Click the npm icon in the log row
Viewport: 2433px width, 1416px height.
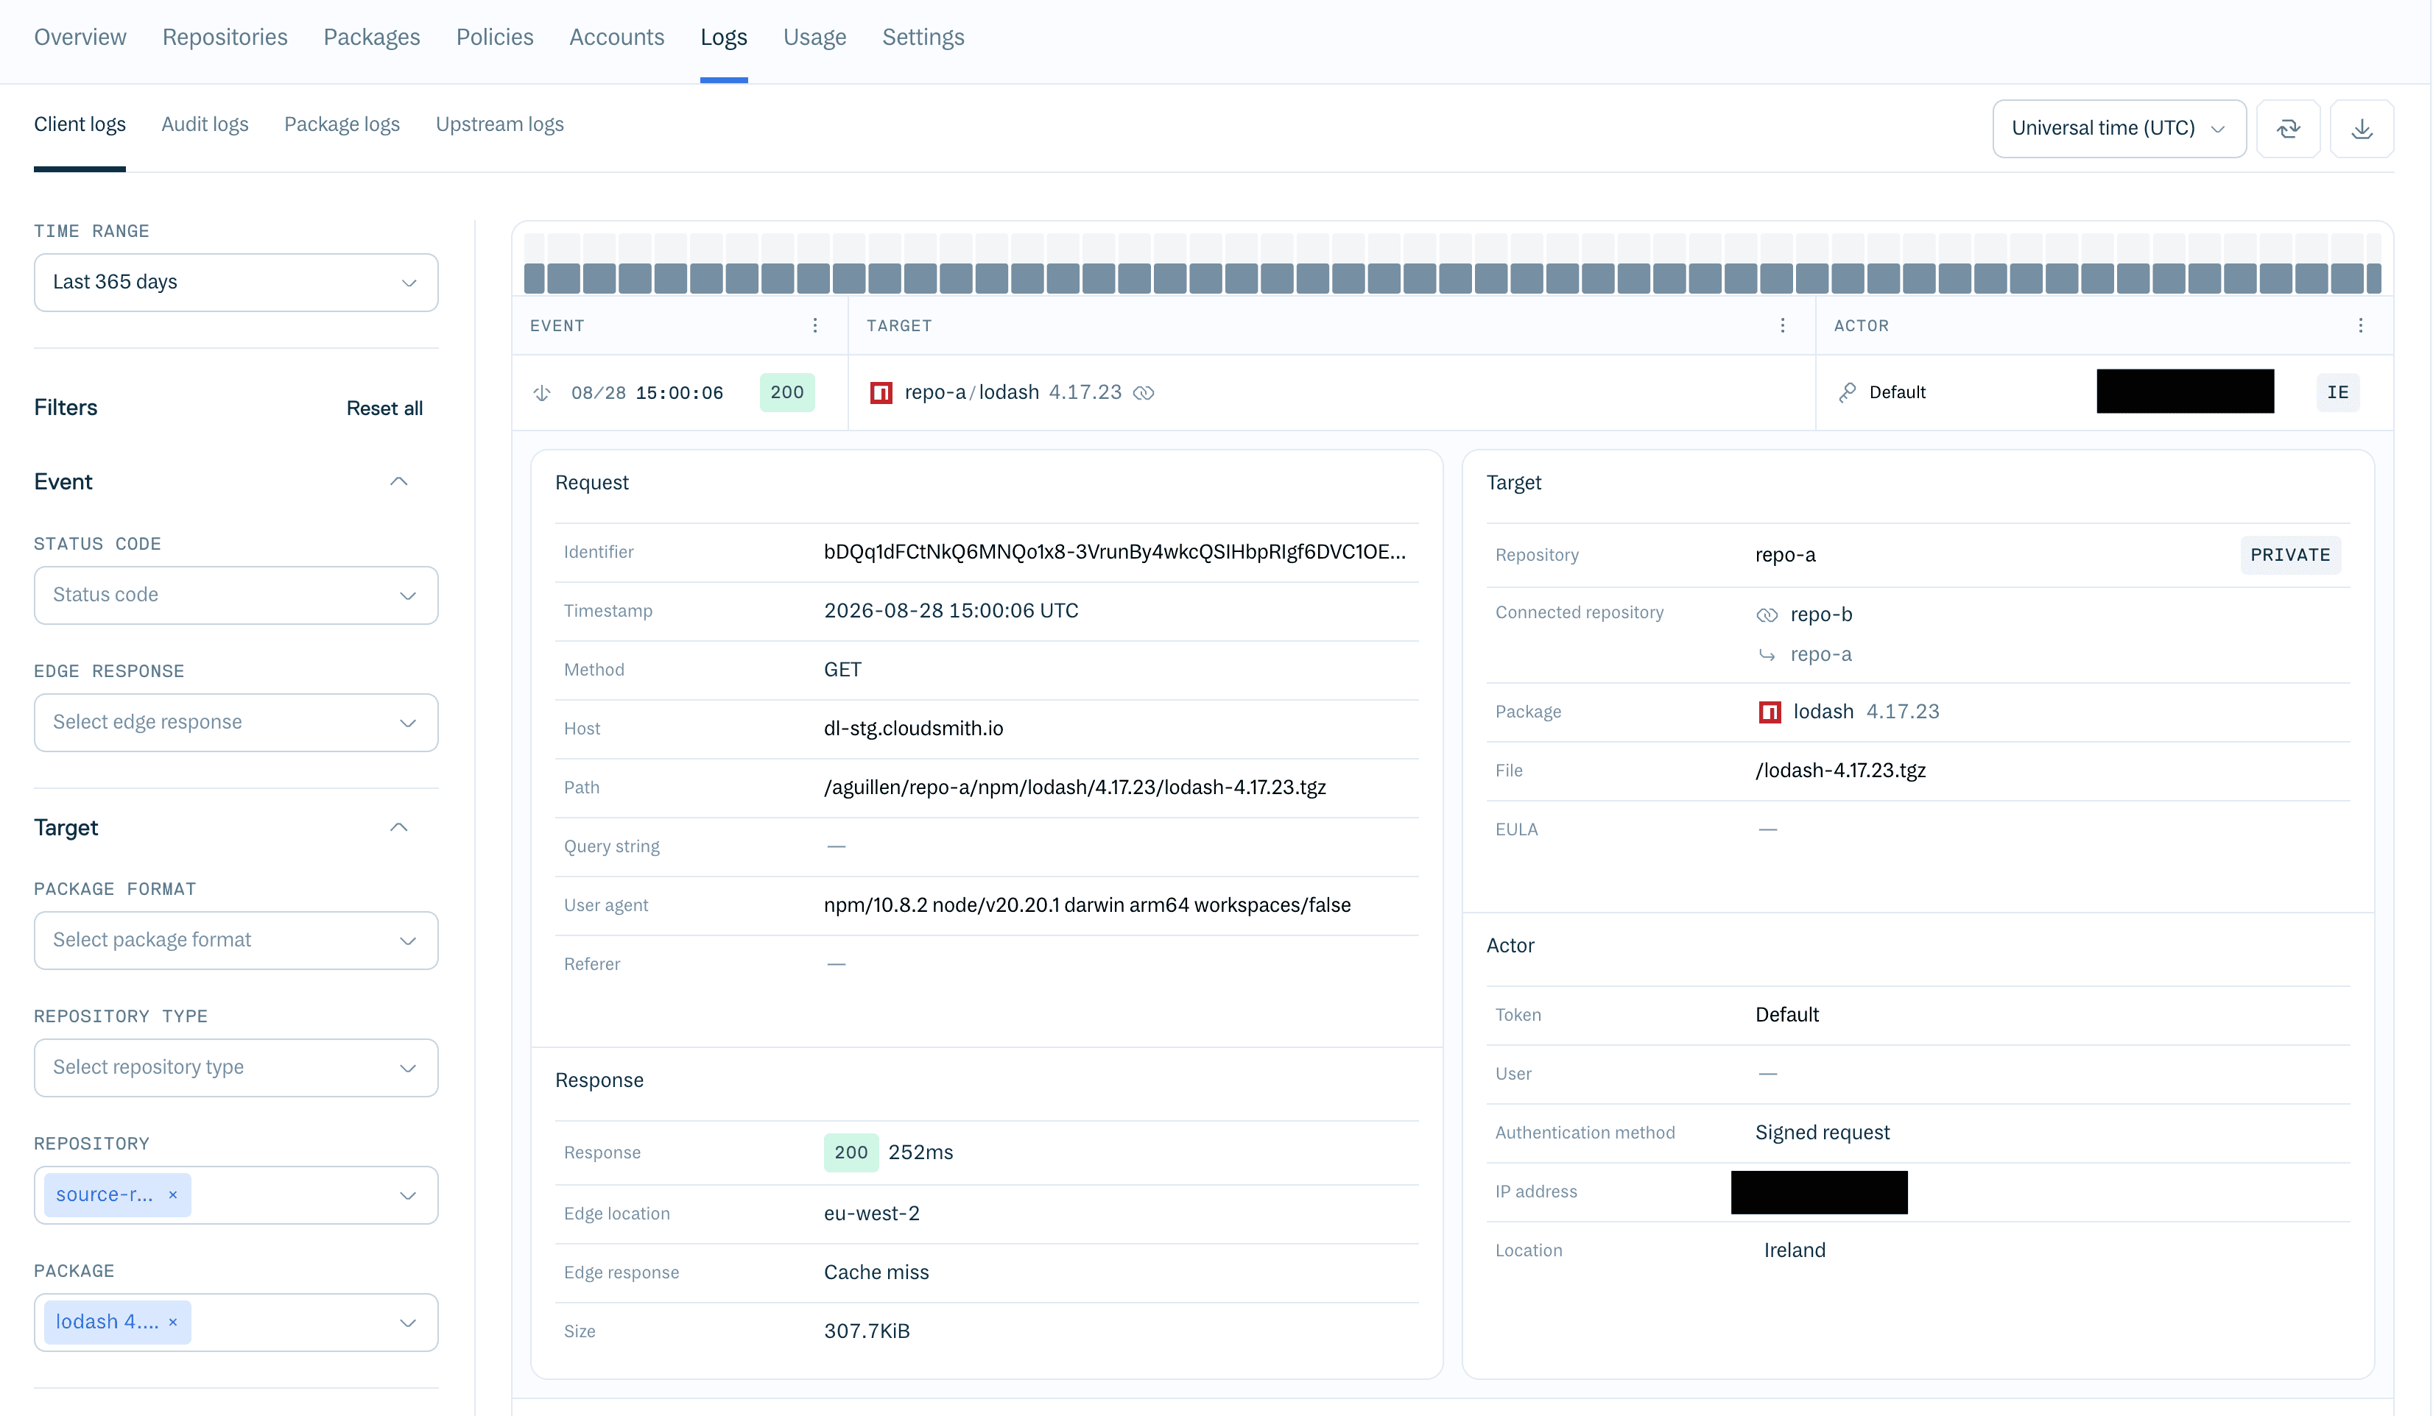click(x=881, y=393)
